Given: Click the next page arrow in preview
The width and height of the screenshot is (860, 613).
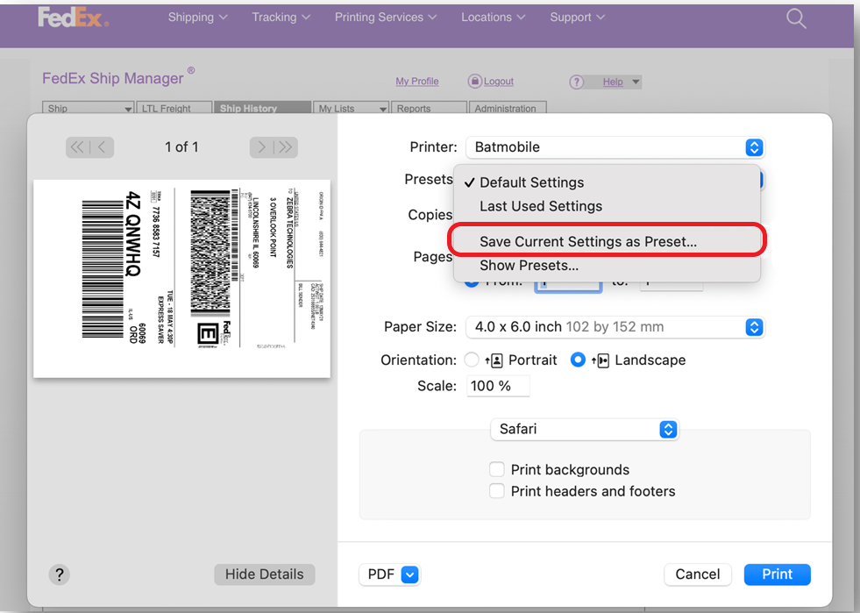Looking at the screenshot, I should point(260,146).
